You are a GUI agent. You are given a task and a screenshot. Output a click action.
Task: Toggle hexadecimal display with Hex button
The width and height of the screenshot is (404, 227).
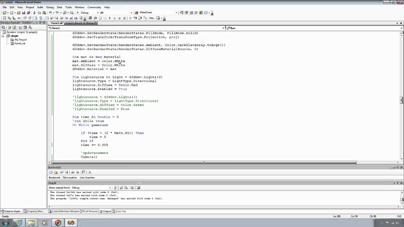(151, 18)
